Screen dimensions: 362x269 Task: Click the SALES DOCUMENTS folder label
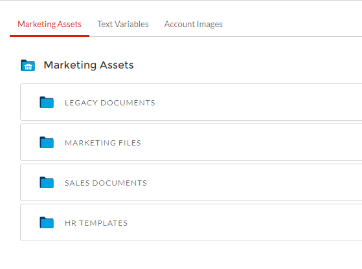pos(106,183)
